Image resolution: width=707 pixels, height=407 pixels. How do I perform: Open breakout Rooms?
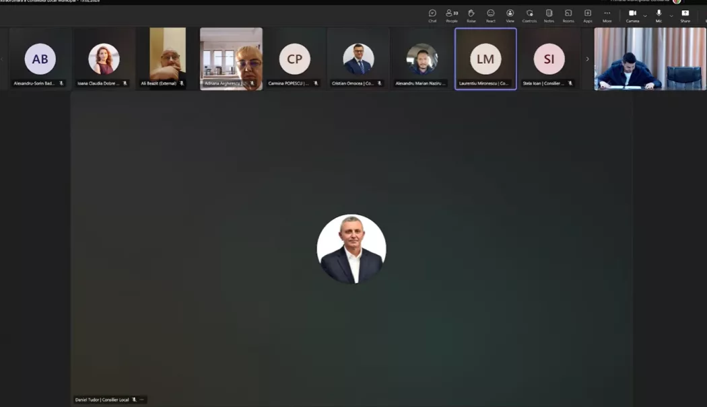568,15
